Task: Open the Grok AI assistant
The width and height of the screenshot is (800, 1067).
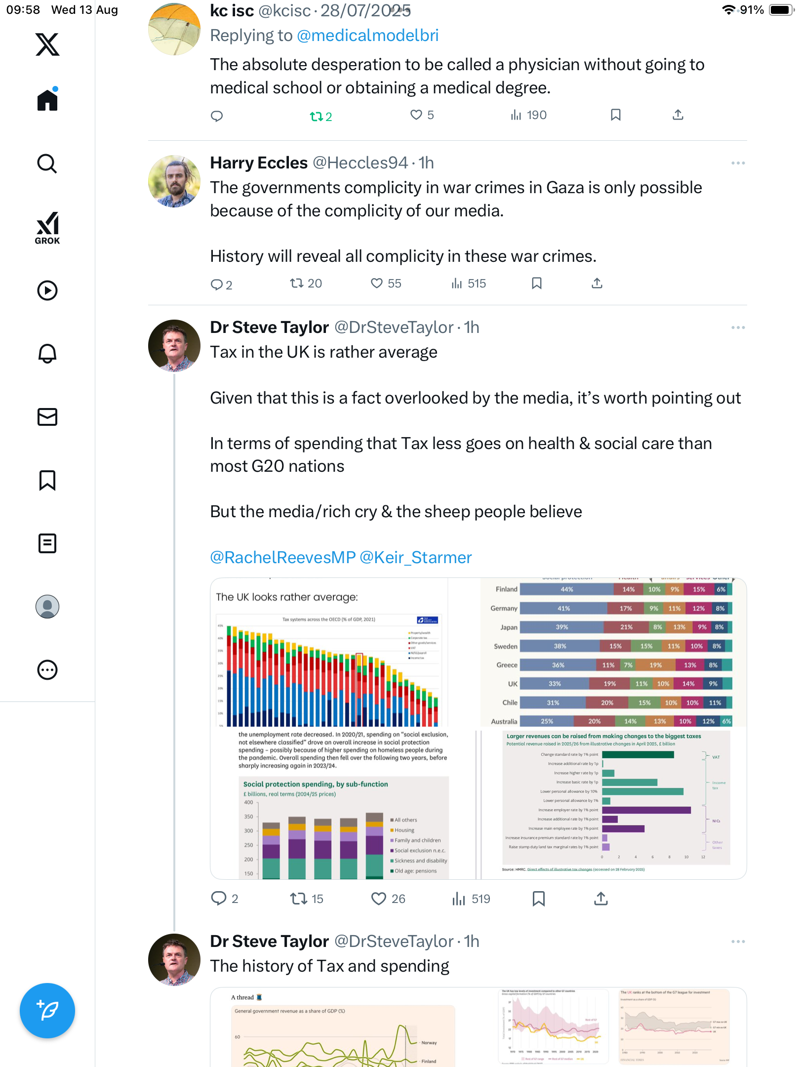Action: pyautogui.click(x=47, y=228)
